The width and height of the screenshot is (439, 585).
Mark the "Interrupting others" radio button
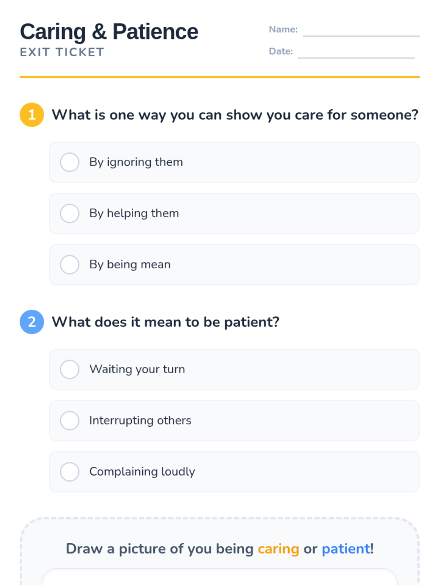70,420
